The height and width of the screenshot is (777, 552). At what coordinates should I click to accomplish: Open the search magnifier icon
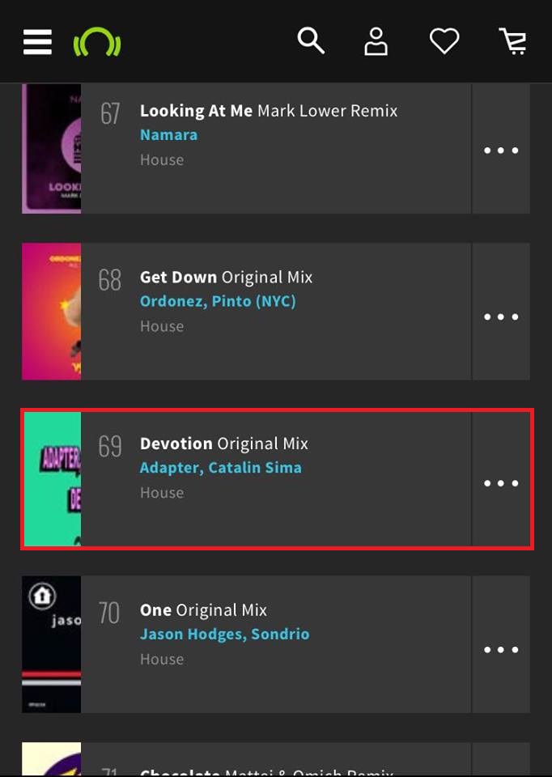click(311, 40)
